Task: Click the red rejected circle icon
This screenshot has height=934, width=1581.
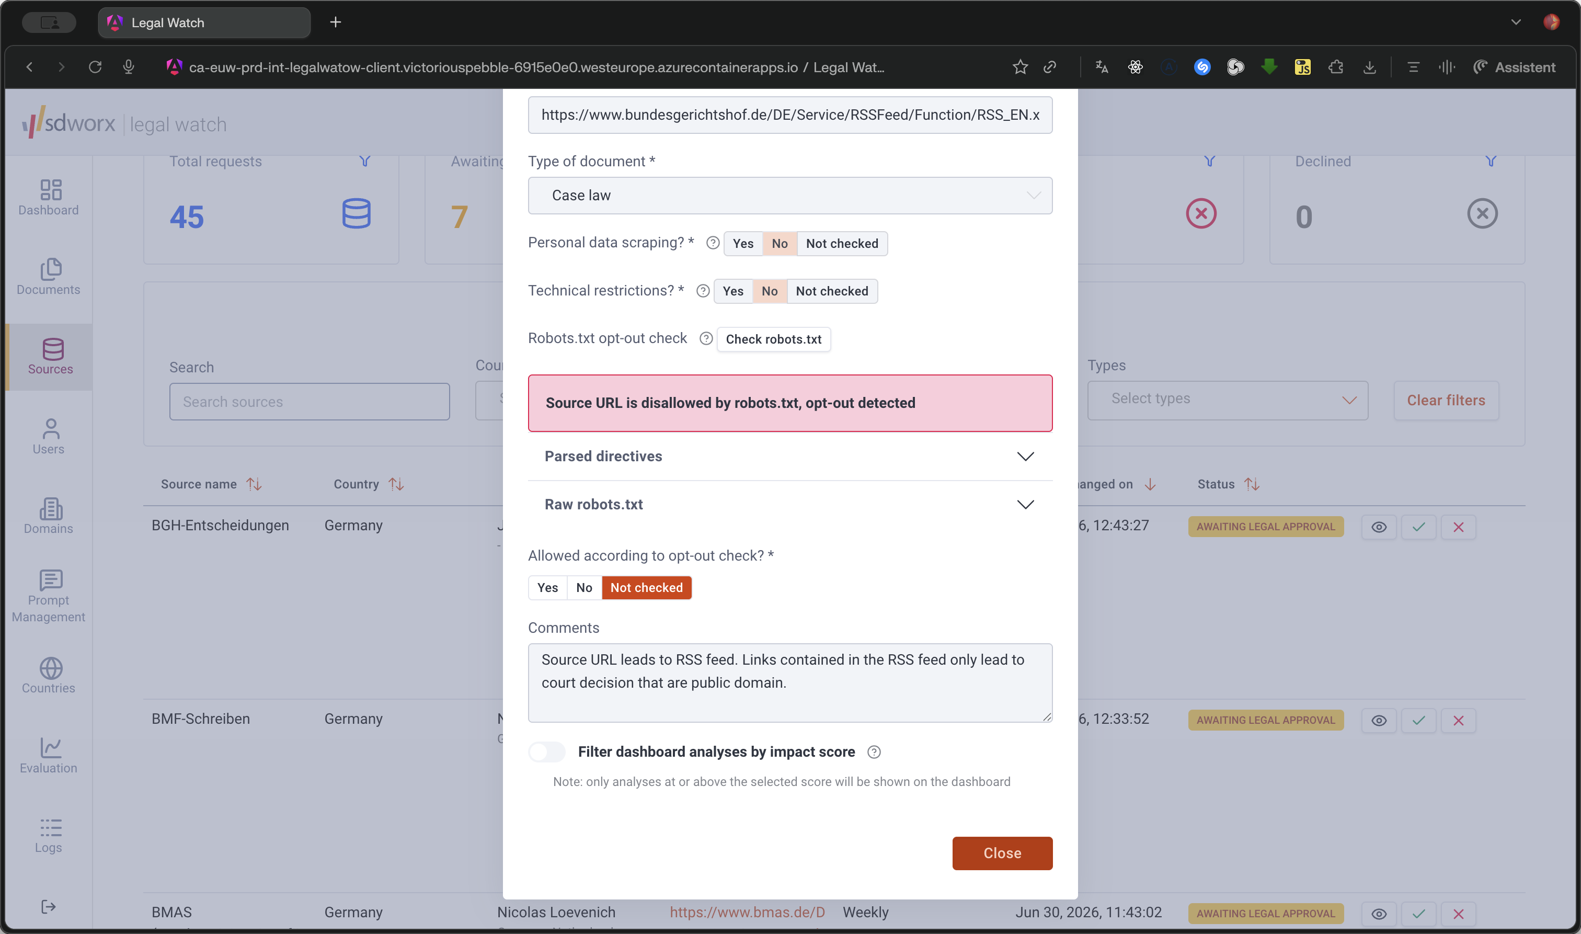Action: pyautogui.click(x=1201, y=213)
